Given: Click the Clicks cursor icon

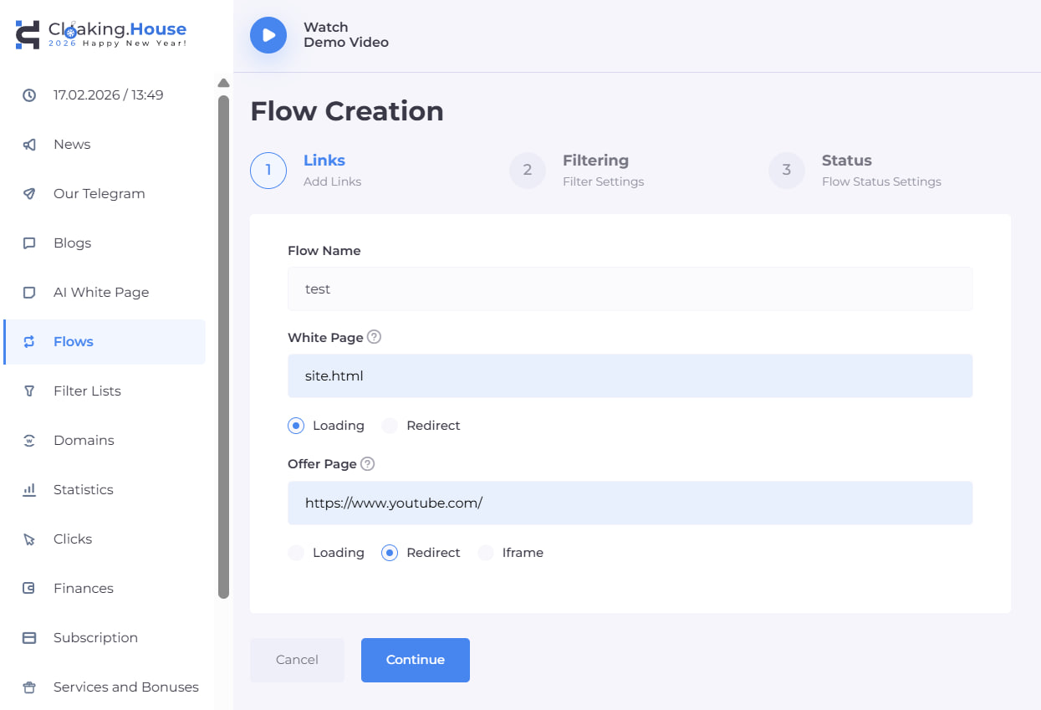Looking at the screenshot, I should click(29, 539).
